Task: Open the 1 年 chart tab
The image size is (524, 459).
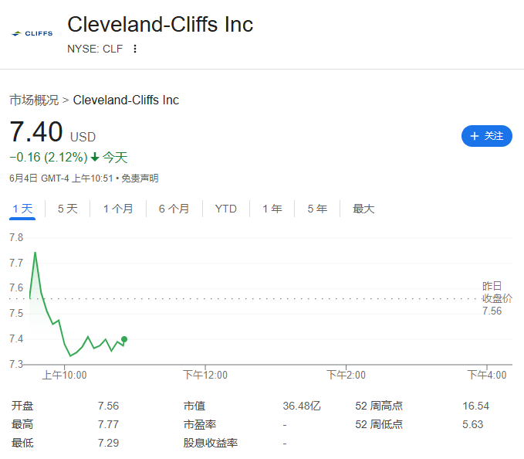Action: [272, 209]
